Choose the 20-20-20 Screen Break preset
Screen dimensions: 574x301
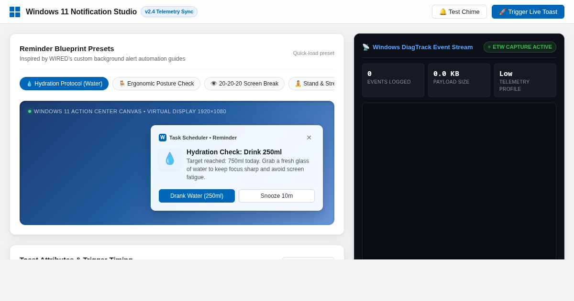[244, 84]
